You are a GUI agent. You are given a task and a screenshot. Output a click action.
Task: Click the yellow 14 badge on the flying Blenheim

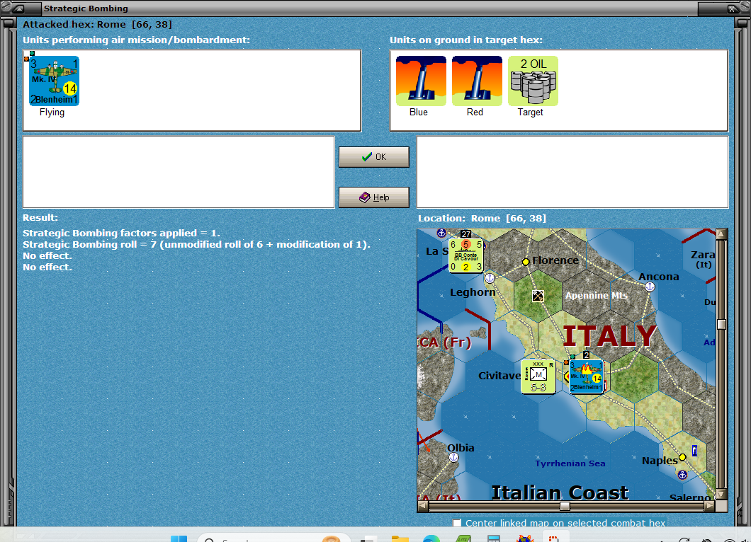click(x=70, y=88)
